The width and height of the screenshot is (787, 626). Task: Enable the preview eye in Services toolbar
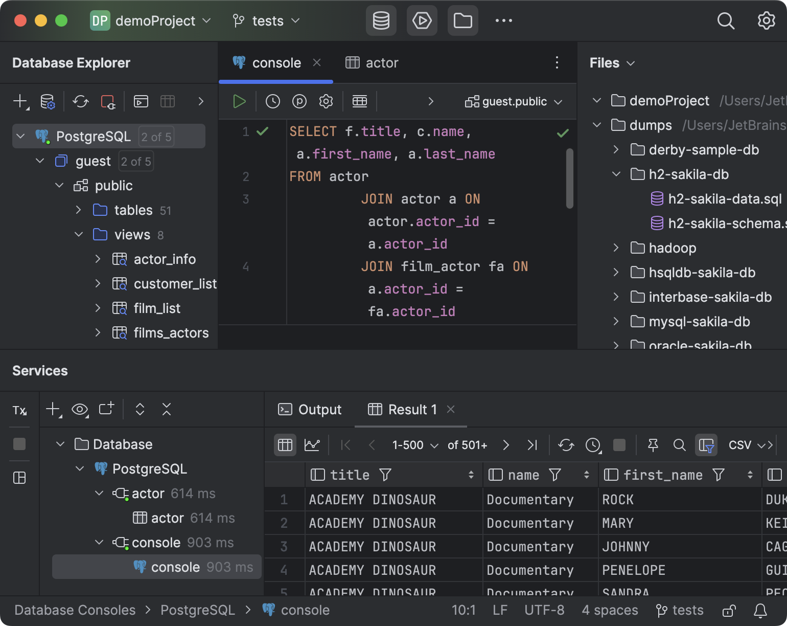tap(80, 410)
